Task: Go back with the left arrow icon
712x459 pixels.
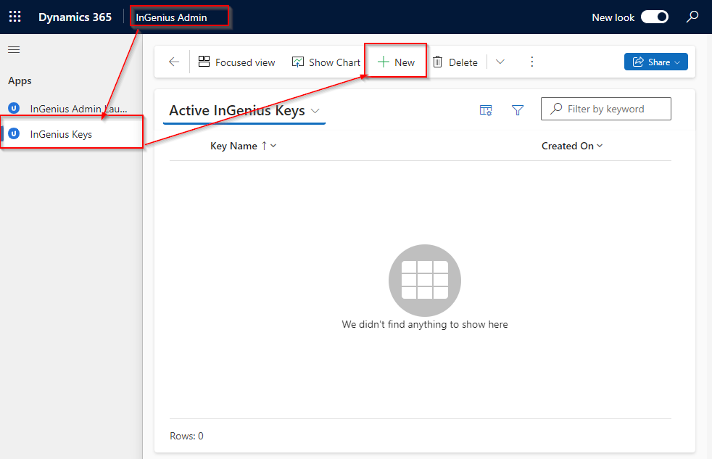Action: point(174,62)
